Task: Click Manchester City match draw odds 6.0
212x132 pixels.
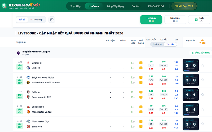Action: [x=176, y=124]
